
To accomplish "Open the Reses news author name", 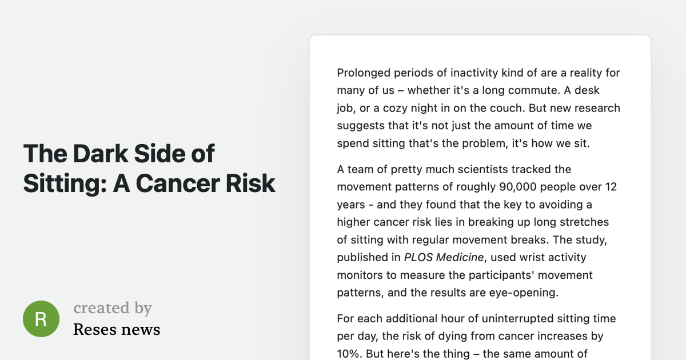I will click(117, 330).
